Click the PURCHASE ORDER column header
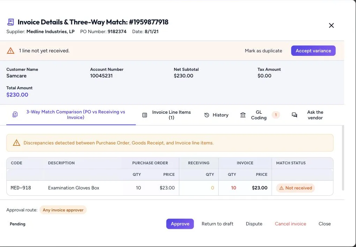 pyautogui.click(x=150, y=163)
